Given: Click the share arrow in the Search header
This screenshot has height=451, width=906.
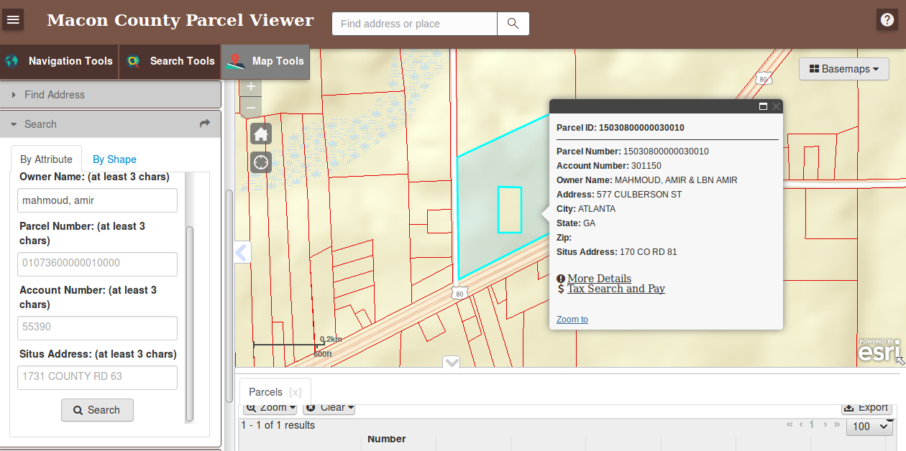Looking at the screenshot, I should coord(205,124).
